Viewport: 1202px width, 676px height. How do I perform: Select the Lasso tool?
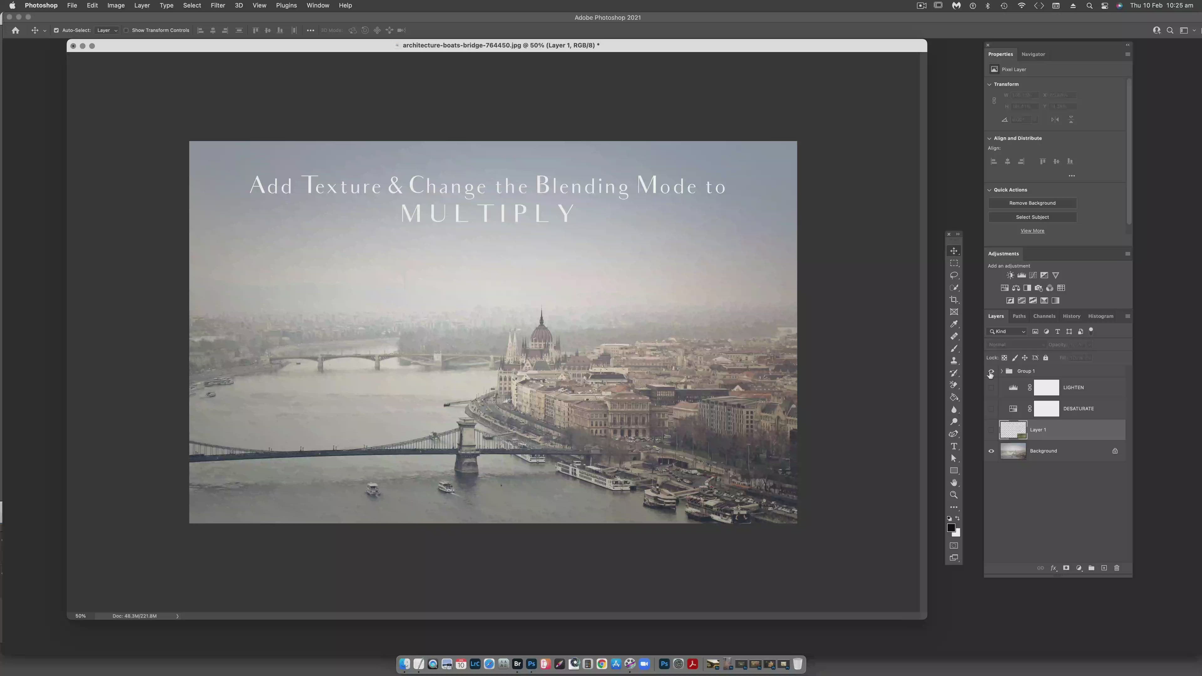(x=954, y=275)
